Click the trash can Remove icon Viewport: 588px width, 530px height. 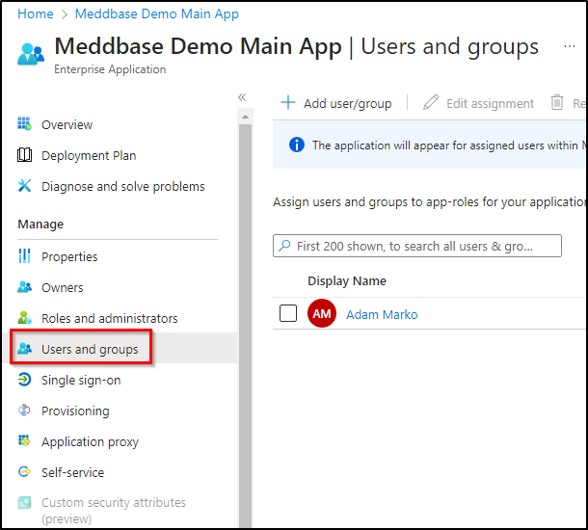coord(557,102)
